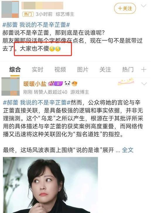Expand the 暖暖小盐 post options chevron
The height and width of the screenshot is (213, 159).
pos(144,84)
